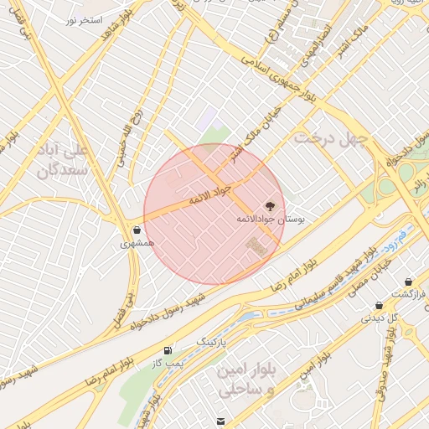
Task: Select the پارکینگ (parking) label
Action: click(211, 342)
